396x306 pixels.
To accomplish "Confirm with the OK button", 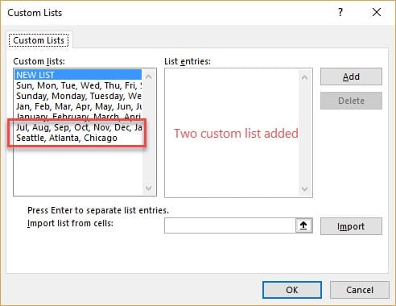I will (292, 290).
